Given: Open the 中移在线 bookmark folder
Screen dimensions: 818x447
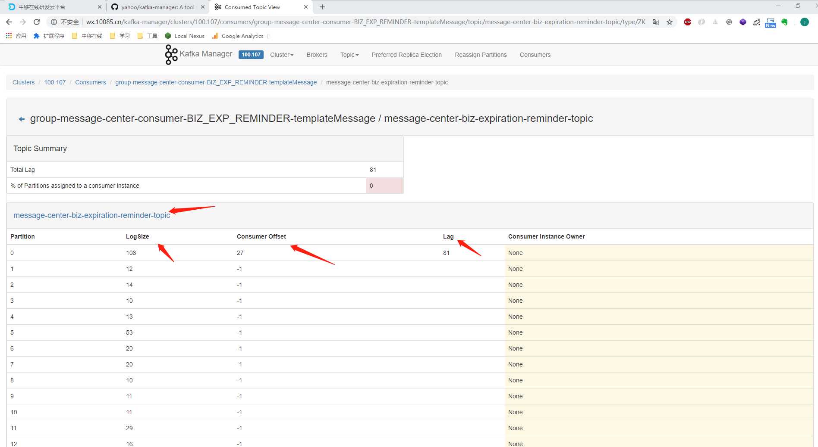Looking at the screenshot, I should (87, 36).
